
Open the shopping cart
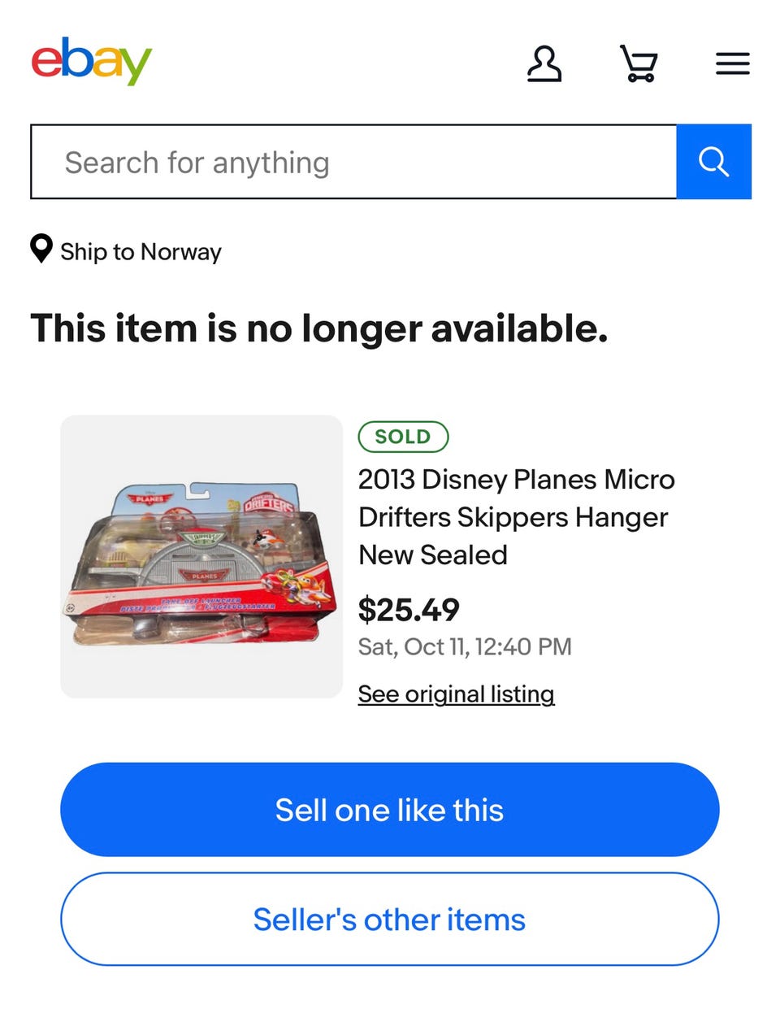coord(639,63)
